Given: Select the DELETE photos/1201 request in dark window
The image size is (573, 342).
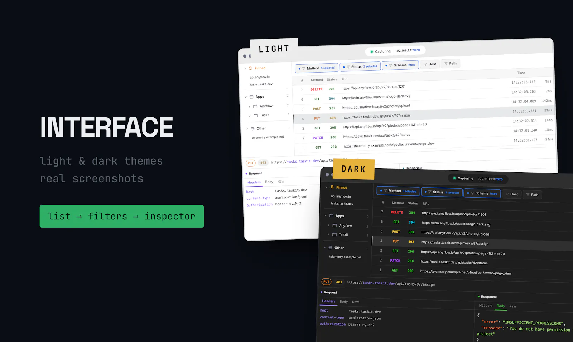Looking at the screenshot, I should tap(473, 214).
